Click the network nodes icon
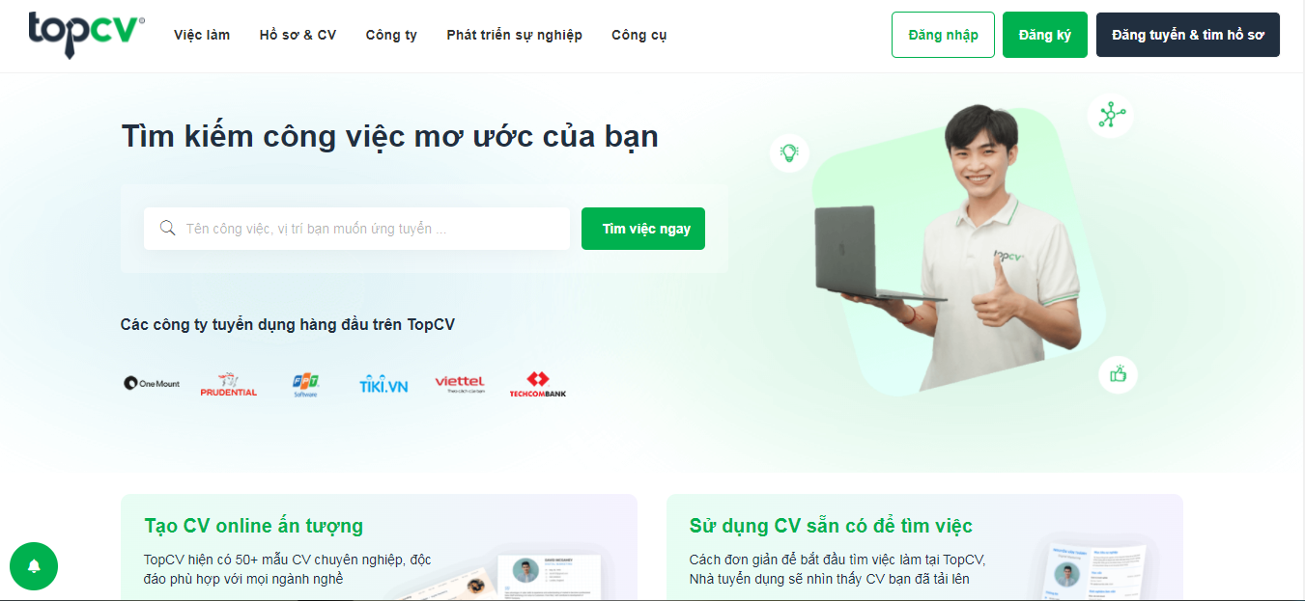This screenshot has height=601, width=1305. 1110,116
